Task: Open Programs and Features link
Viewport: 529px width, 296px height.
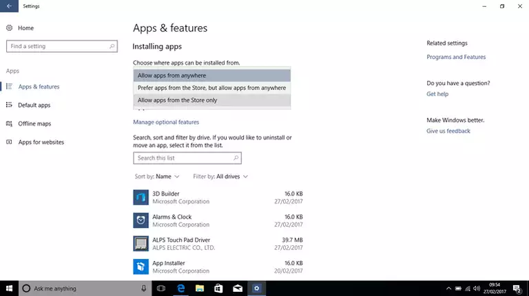Action: 456,57
